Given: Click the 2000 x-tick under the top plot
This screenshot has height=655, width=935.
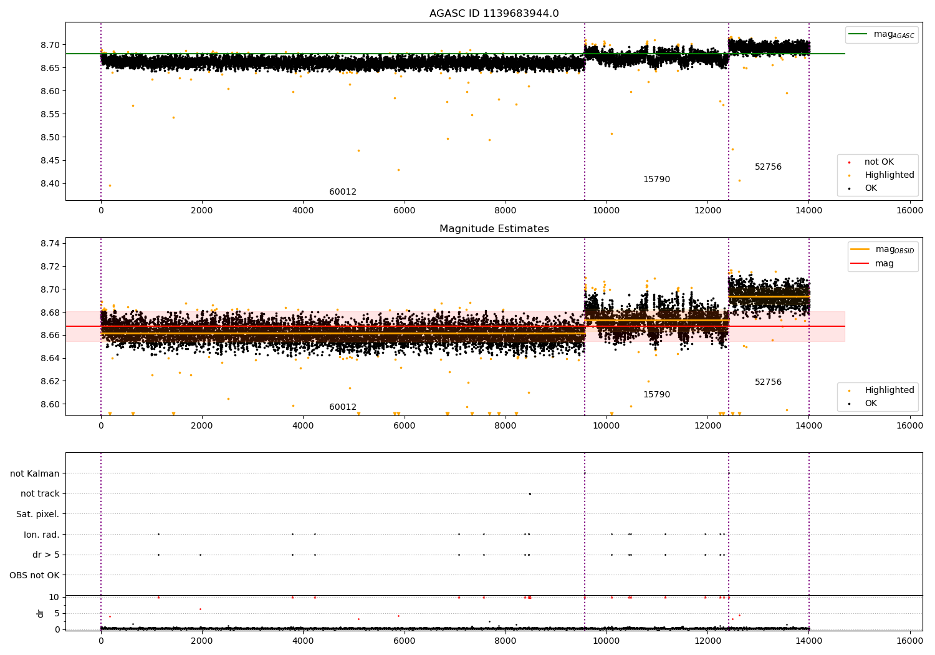Looking at the screenshot, I should coord(202,211).
